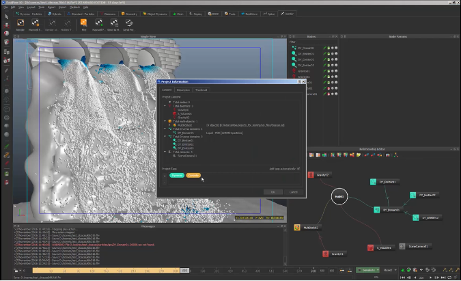Toggle the Add tags automatically checkbox
461x281 pixels.
point(298,169)
